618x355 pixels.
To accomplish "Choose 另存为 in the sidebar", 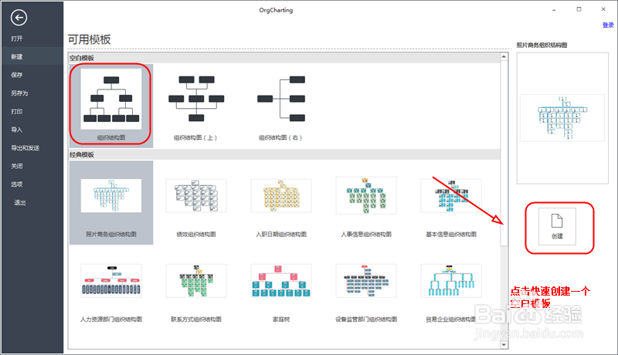I will click(19, 93).
